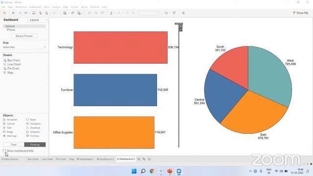Open Chrome from the taskbar
Screen dimensions: 313x176
[x=152, y=171]
